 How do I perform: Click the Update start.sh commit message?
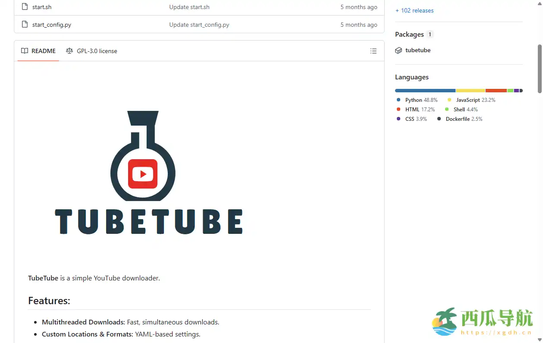(x=189, y=7)
